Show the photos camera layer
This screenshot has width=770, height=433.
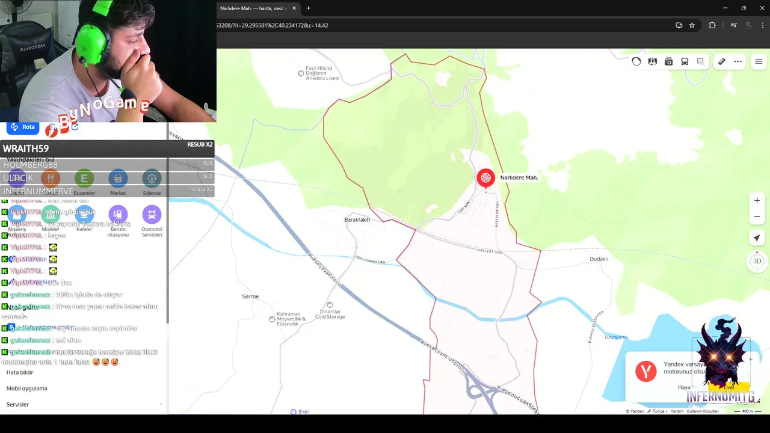click(x=668, y=61)
